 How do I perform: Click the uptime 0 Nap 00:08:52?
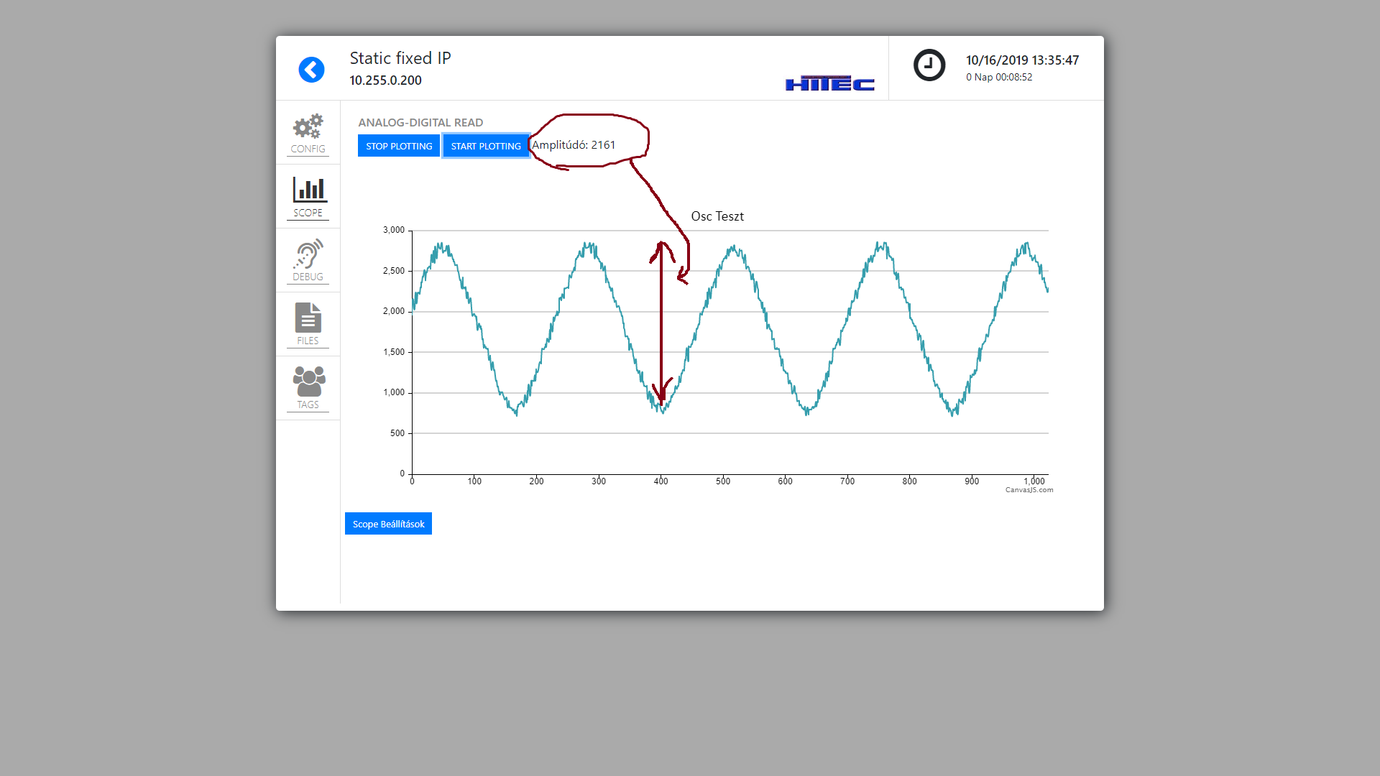point(999,78)
